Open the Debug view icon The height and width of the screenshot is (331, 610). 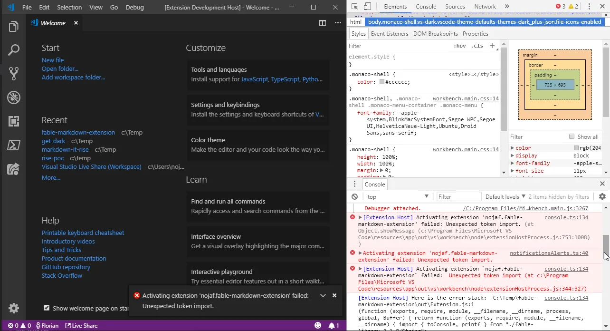[x=13, y=97]
